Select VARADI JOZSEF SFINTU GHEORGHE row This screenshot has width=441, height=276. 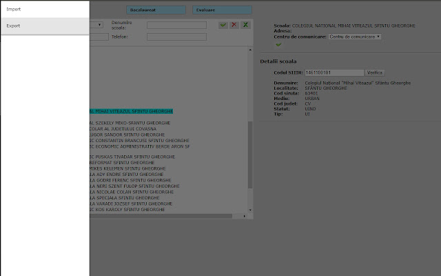(x=131, y=204)
